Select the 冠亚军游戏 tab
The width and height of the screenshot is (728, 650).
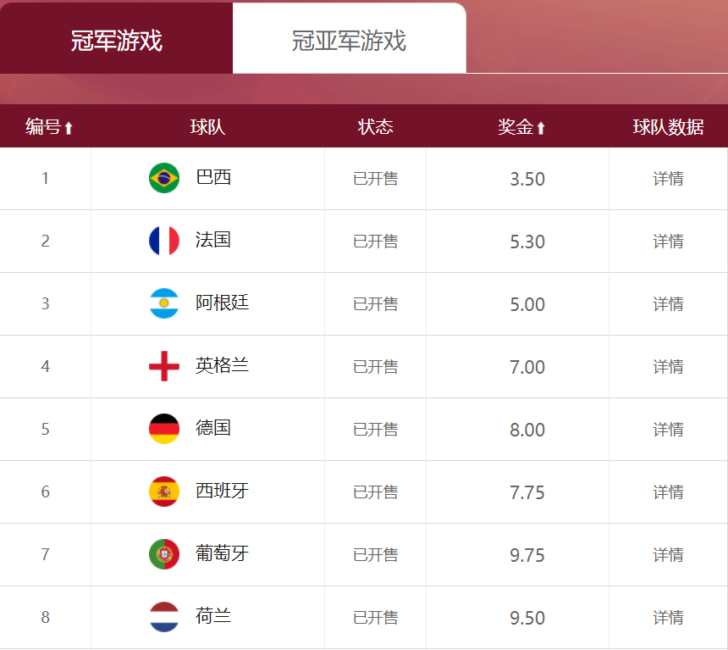coord(349,38)
